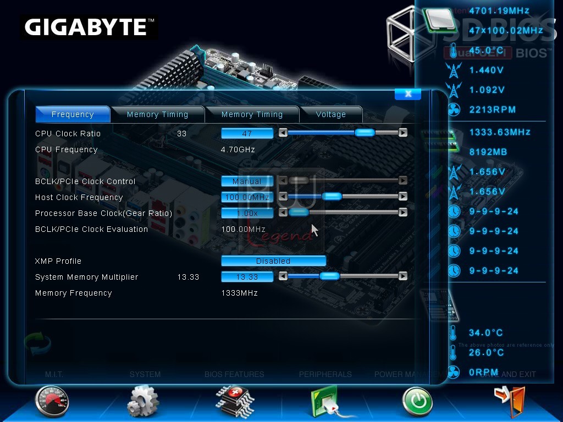Click the voltage tower icon beside 1.440V
The height and width of the screenshot is (422, 563).
pyautogui.click(x=454, y=70)
